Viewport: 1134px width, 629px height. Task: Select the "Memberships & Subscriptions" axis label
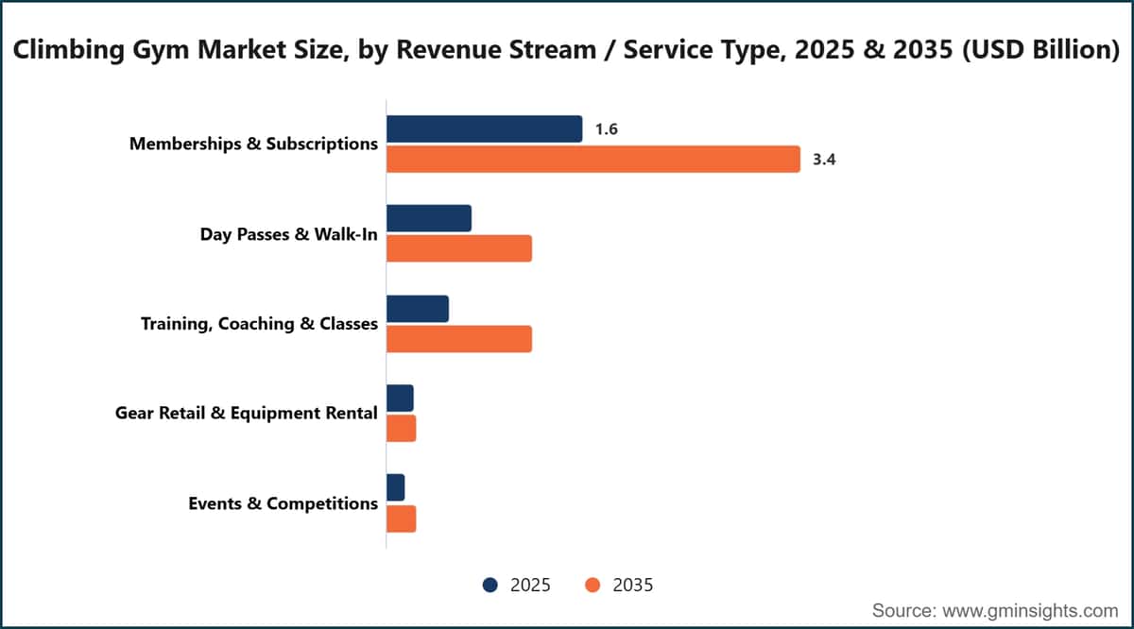pos(253,144)
